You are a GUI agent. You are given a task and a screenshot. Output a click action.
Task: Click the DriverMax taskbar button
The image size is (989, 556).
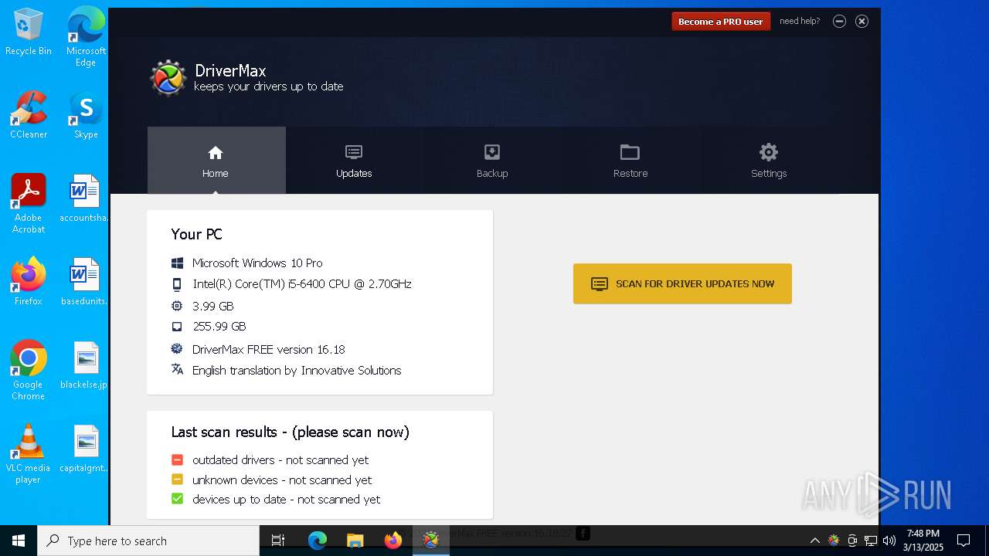point(430,541)
